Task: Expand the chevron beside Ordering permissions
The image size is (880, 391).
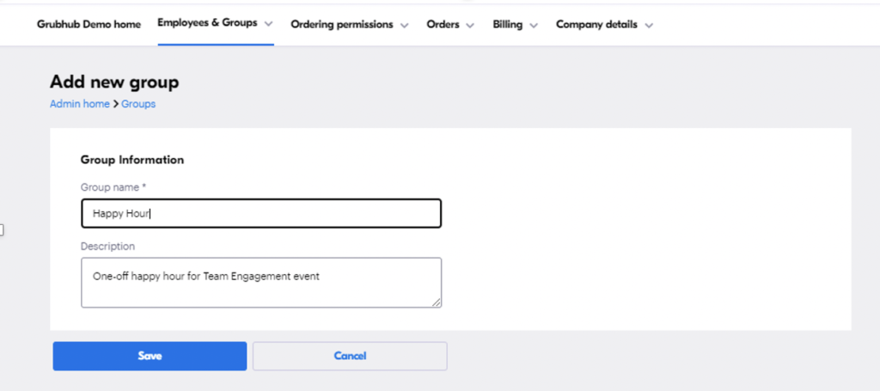Action: [405, 25]
